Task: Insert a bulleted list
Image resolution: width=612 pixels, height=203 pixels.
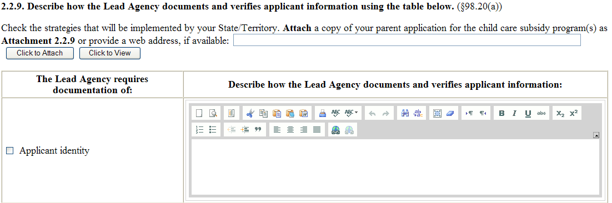Action: tap(213, 130)
